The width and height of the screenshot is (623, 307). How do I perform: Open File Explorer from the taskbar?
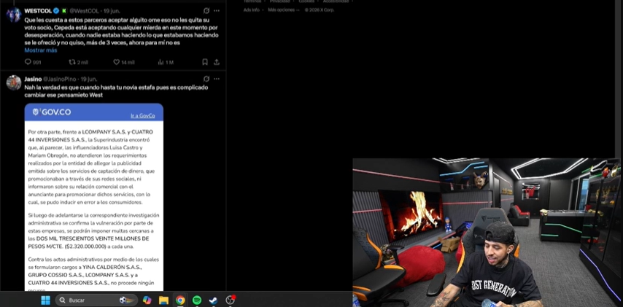point(163,300)
